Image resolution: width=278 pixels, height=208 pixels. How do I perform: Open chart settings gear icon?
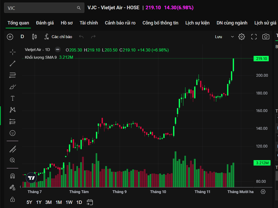click(241, 37)
